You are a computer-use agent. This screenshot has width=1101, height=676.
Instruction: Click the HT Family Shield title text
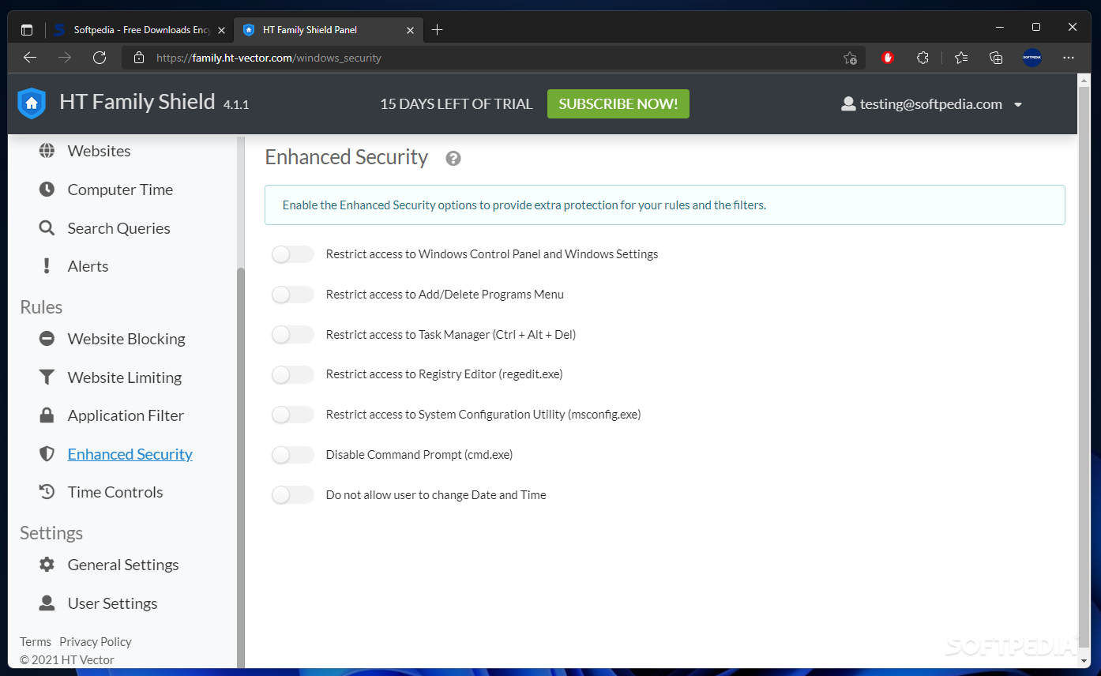137,102
